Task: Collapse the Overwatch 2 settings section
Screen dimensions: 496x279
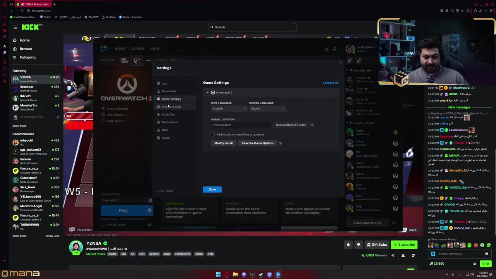Action: pyautogui.click(x=208, y=93)
